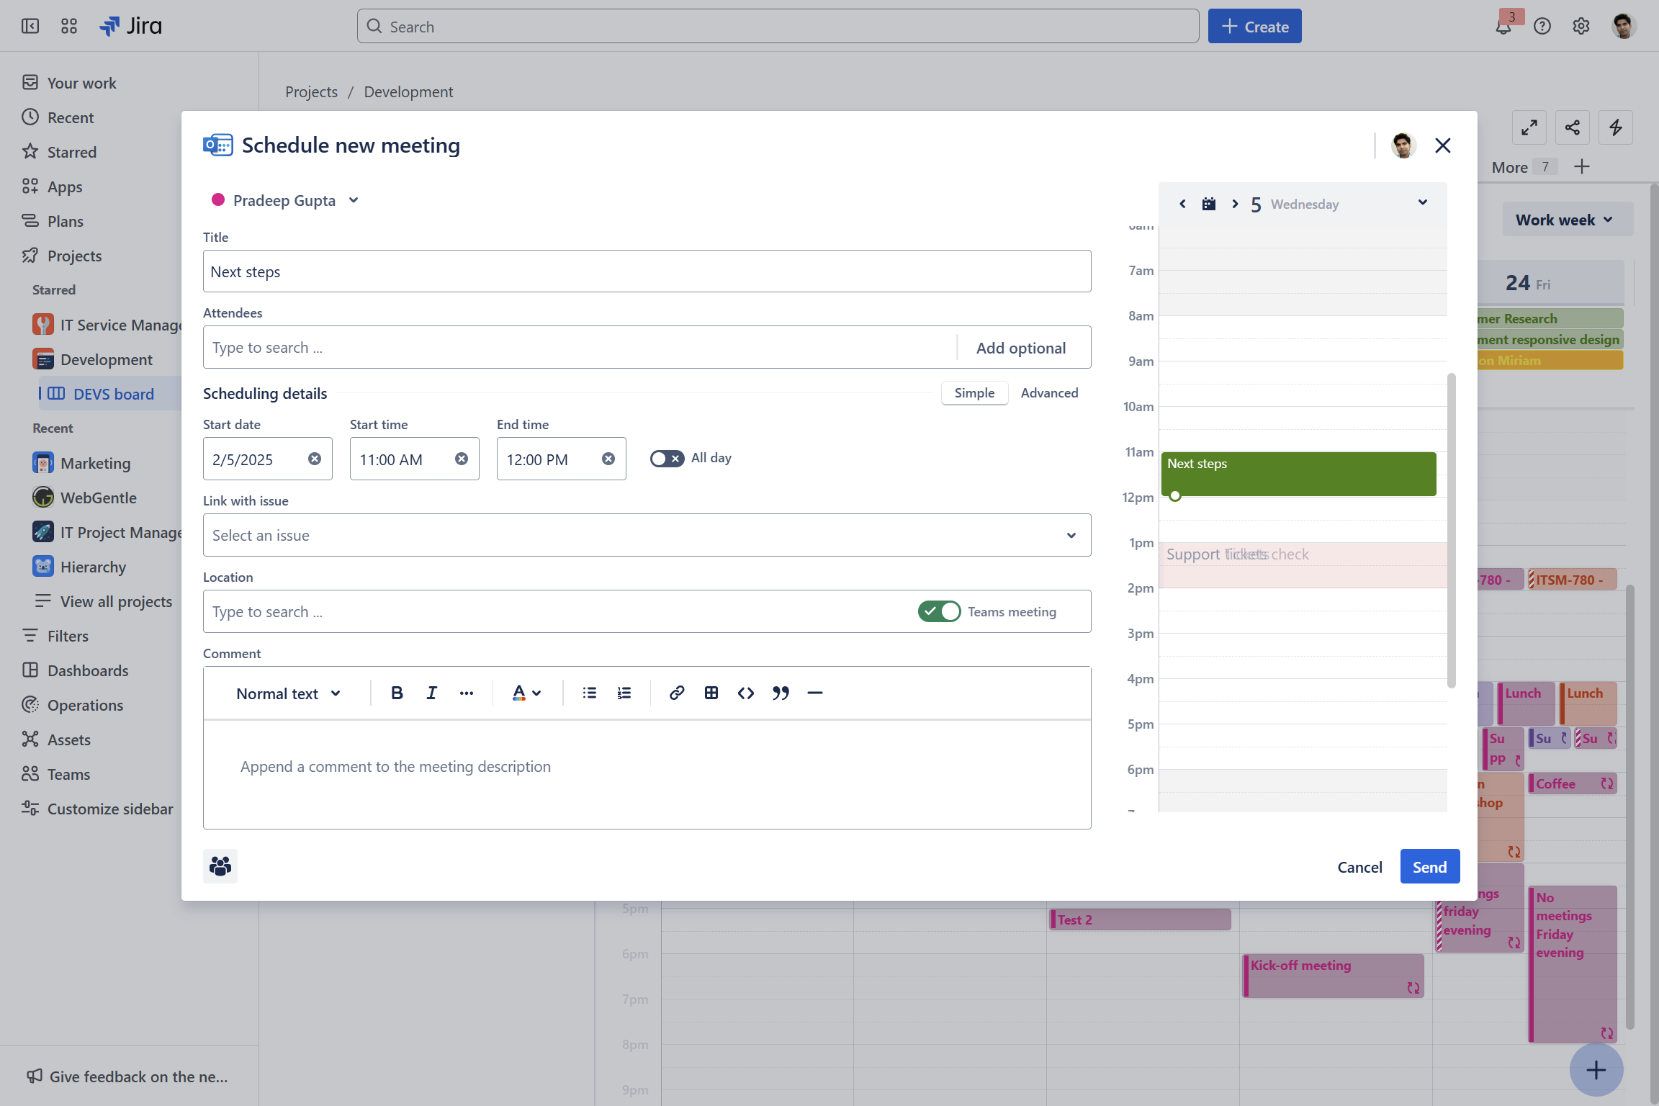
Task: Send the meeting invitation
Action: click(1429, 866)
